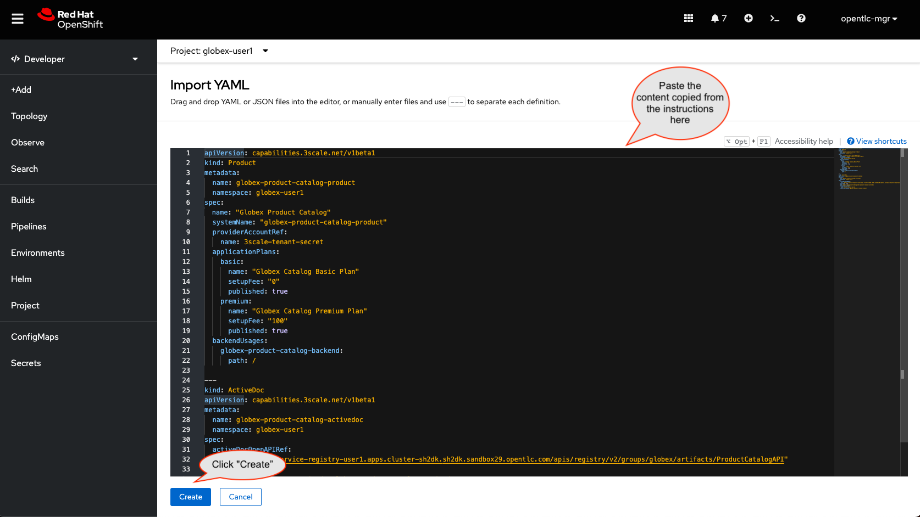This screenshot has width=920, height=517.
Task: Click the plus import icon in header
Action: (x=749, y=18)
